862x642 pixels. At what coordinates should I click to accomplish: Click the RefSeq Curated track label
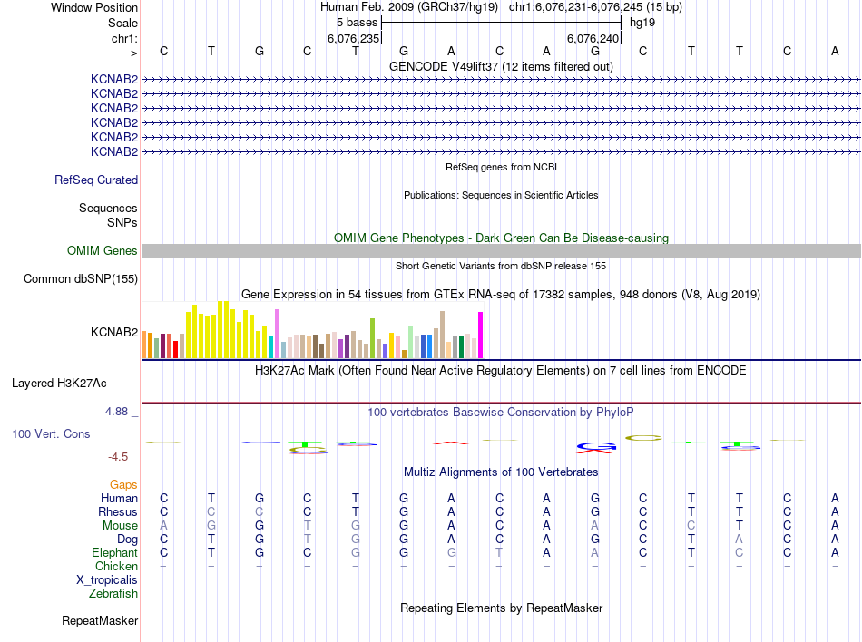click(96, 180)
